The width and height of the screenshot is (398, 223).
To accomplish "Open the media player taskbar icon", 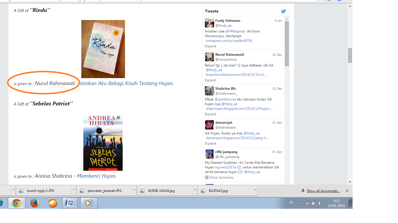I will [88, 203].
